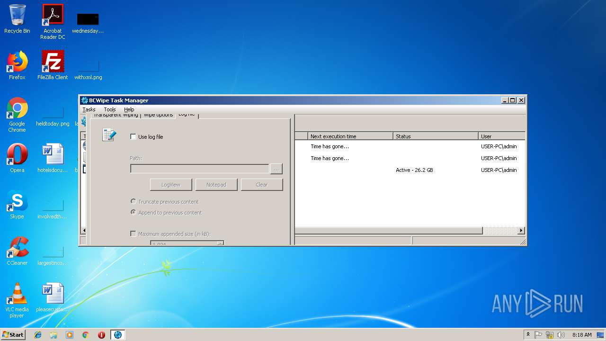Select Append to previous content radio button
The width and height of the screenshot is (606, 341).
pos(133,212)
